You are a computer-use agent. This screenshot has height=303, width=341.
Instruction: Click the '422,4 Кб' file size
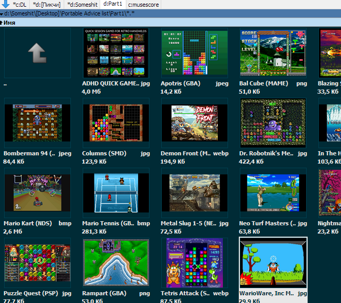251,162
